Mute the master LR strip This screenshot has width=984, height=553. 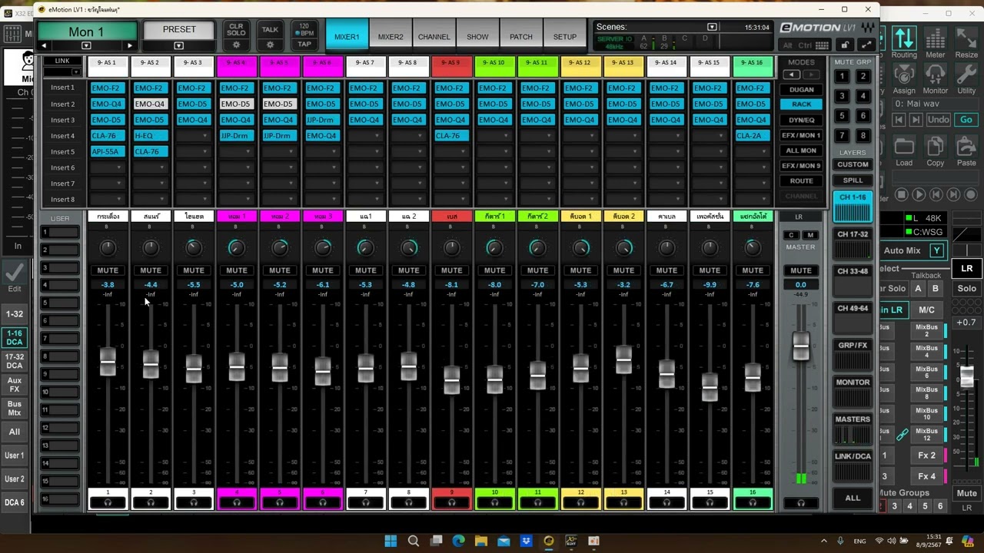(x=801, y=270)
